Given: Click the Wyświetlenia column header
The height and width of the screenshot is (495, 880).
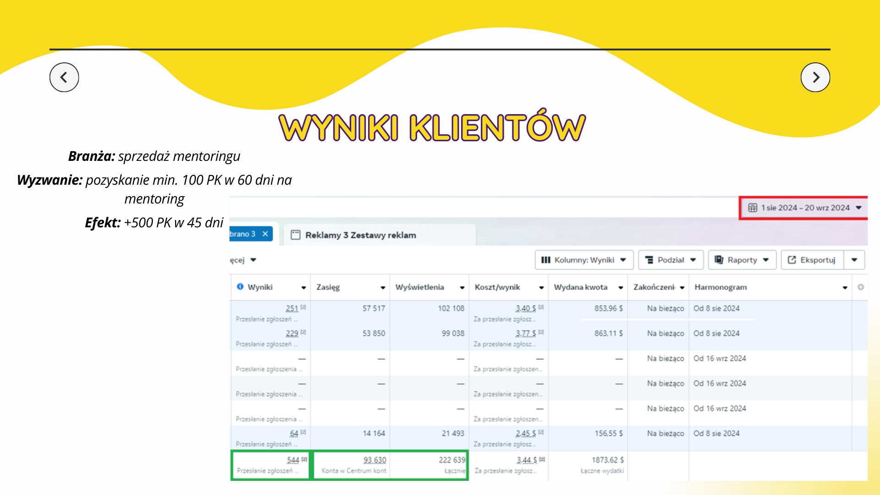Looking at the screenshot, I should tap(420, 287).
